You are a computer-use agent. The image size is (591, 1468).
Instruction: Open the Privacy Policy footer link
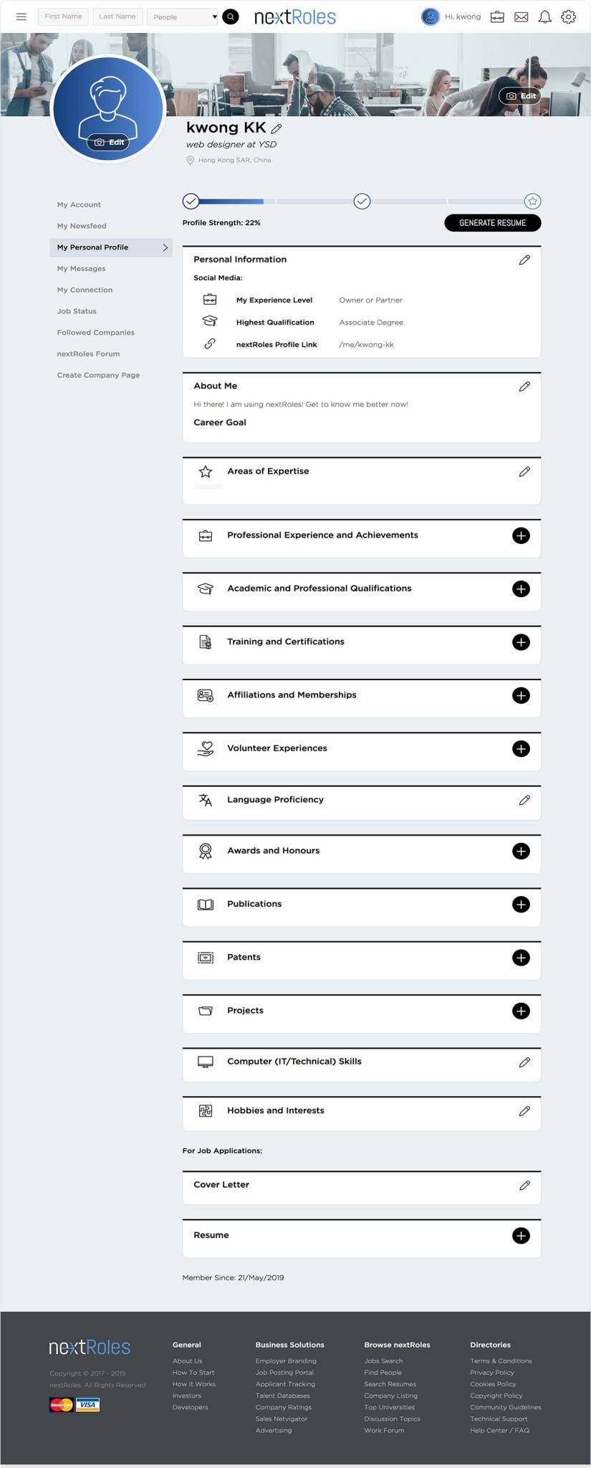[492, 1373]
